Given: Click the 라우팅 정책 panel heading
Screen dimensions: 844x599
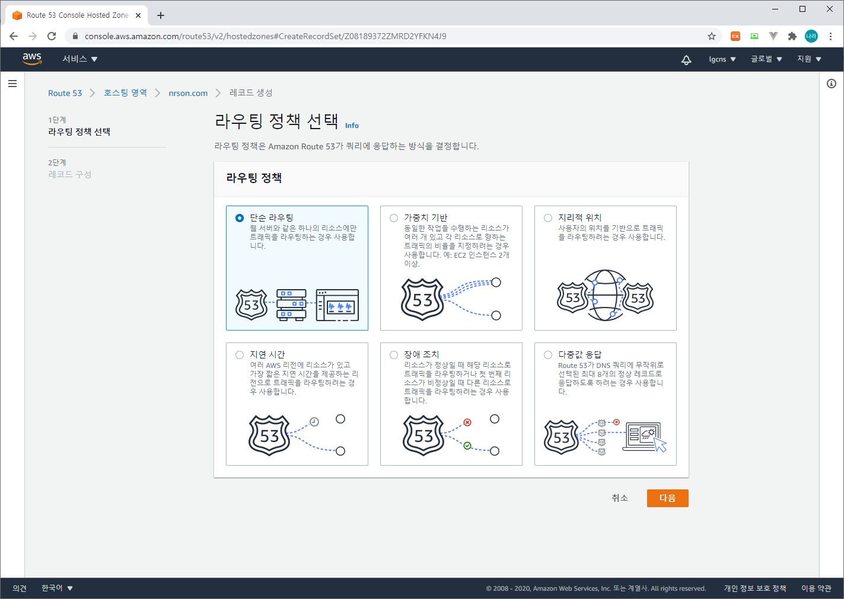Looking at the screenshot, I should [x=254, y=178].
